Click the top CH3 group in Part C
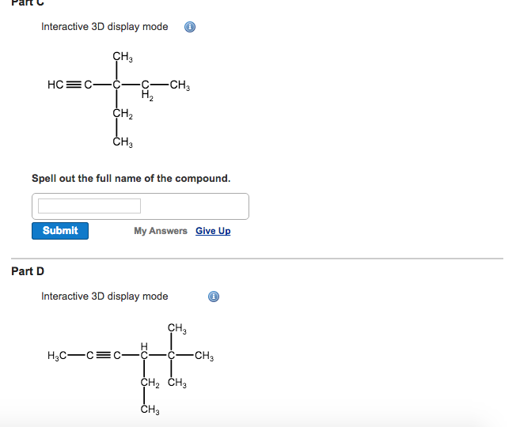This screenshot has height=427, width=516. point(123,56)
